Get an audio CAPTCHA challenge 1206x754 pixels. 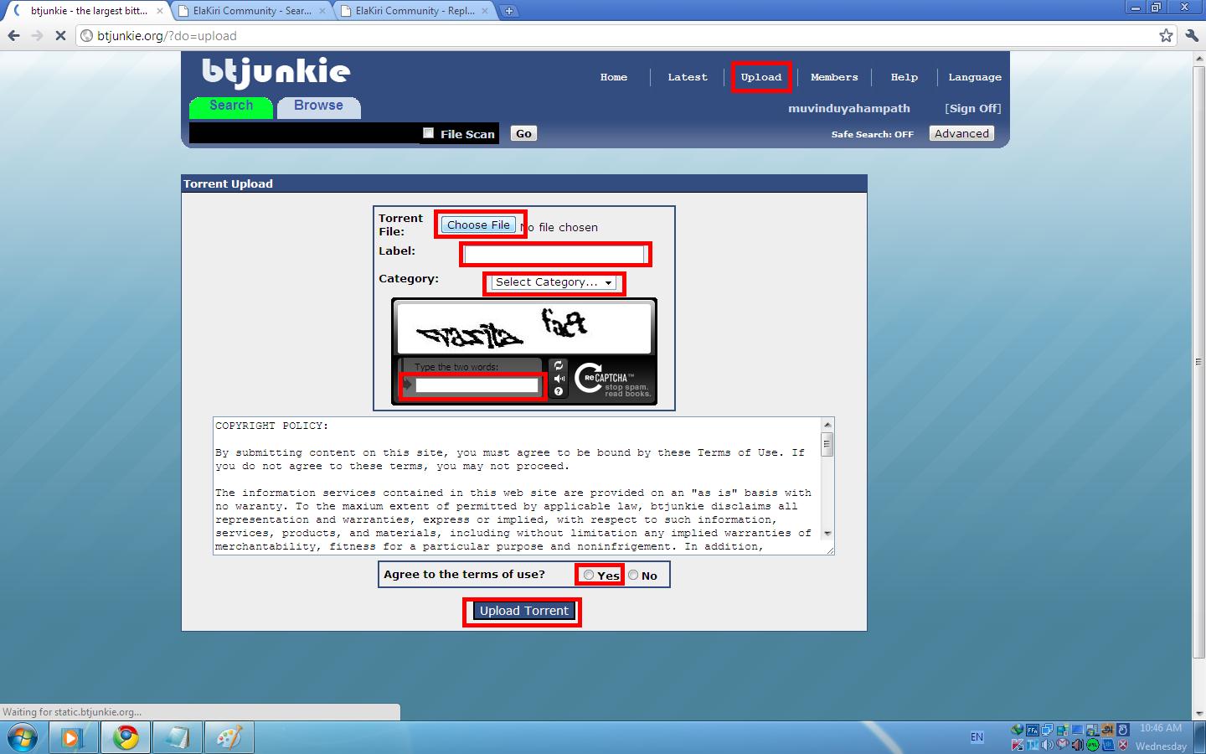tap(559, 379)
